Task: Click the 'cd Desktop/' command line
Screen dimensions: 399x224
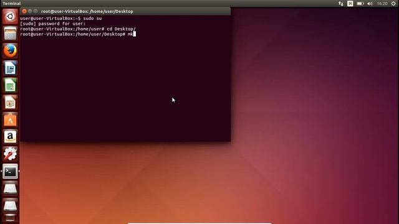Action: pyautogui.click(x=78, y=29)
